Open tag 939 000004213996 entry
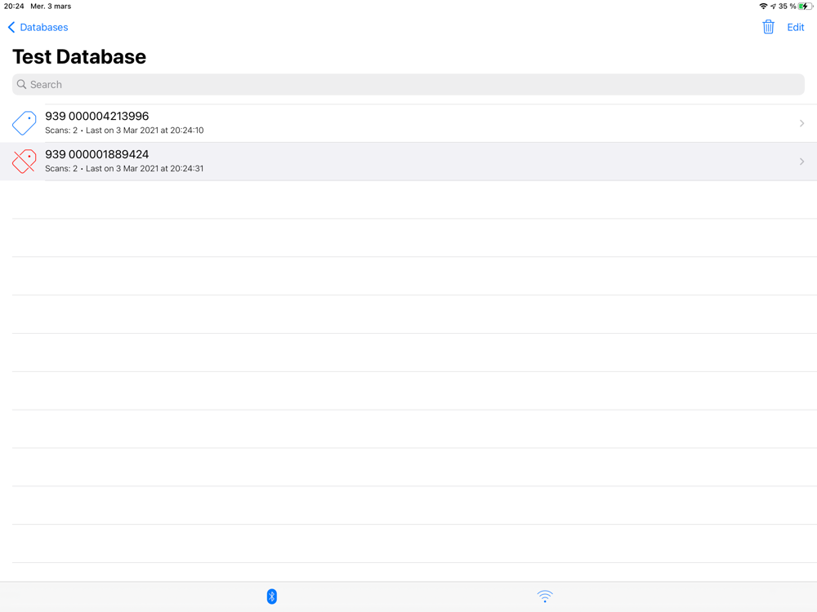The width and height of the screenshot is (817, 612). [408, 123]
